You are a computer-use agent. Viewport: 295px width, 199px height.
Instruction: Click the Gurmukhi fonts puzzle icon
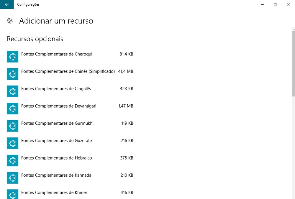12,126
